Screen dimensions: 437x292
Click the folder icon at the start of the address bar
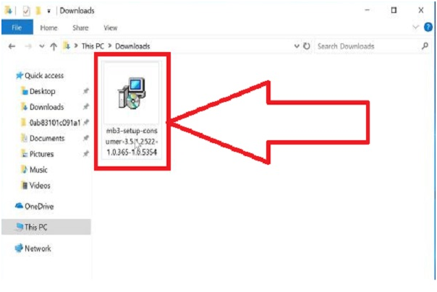click(x=67, y=46)
